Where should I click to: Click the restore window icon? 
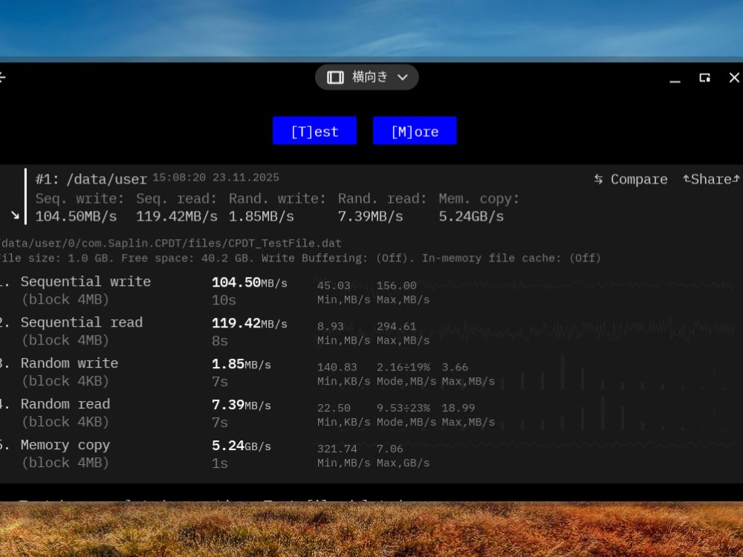(704, 77)
